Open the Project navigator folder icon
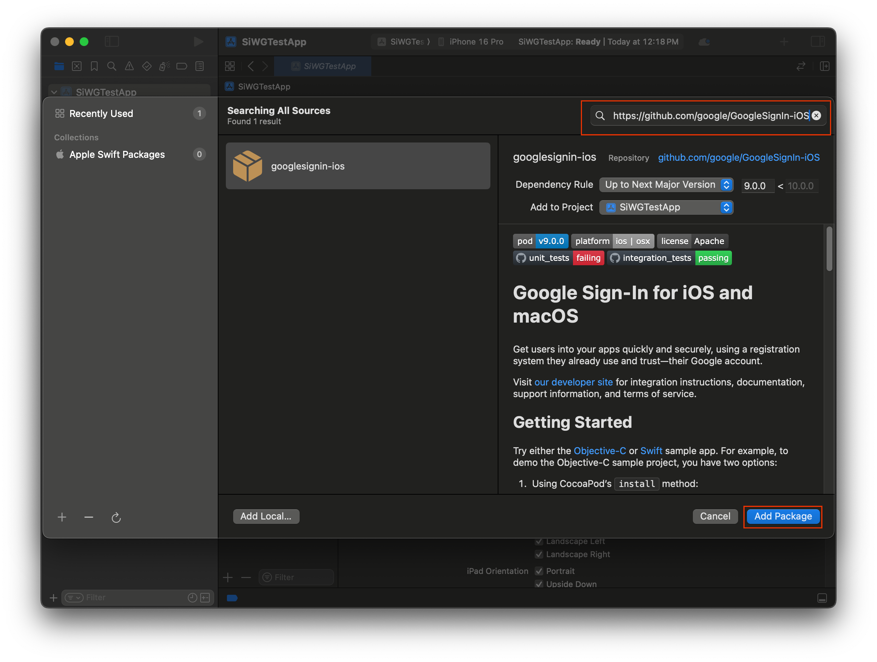 59,66
